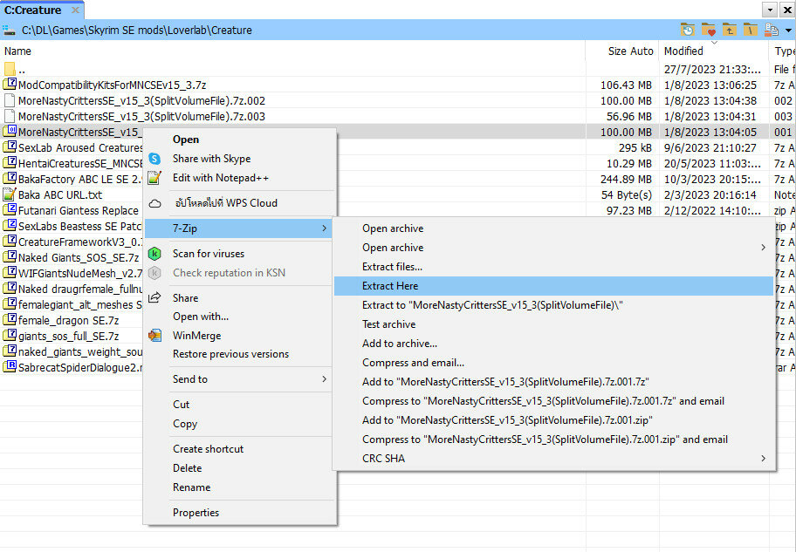Close the C:Creature tab with its x
Viewport: 796px width, 552px height.
point(75,10)
